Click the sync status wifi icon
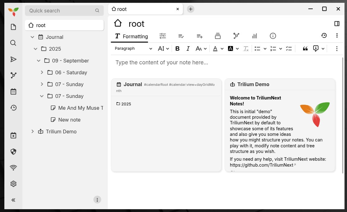 coord(13,168)
